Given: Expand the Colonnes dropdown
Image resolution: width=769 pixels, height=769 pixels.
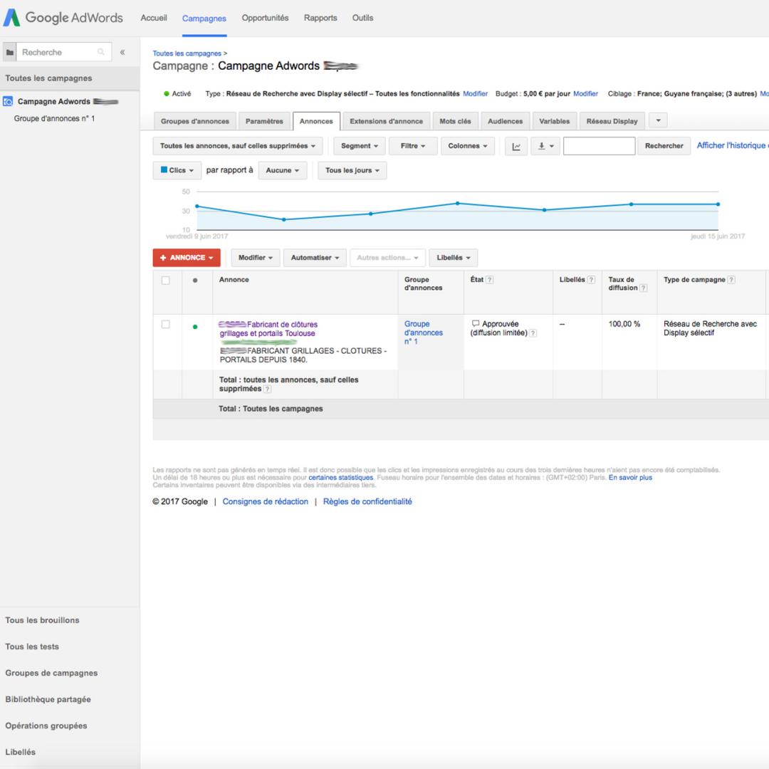Looking at the screenshot, I should click(467, 146).
